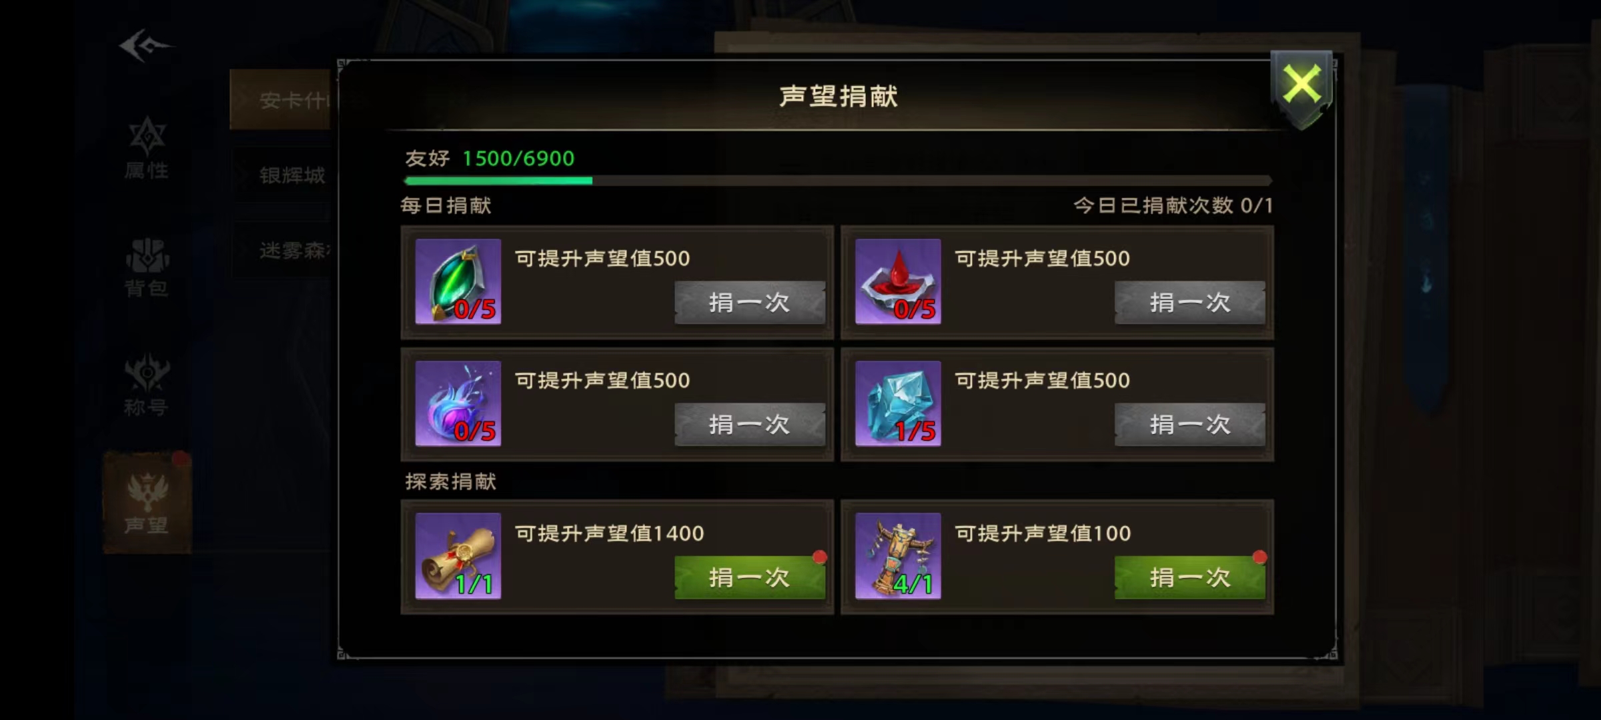Image resolution: width=1601 pixels, height=720 pixels.
Task: Click 捐一次 next to the blue crystal
Action: tap(1190, 424)
